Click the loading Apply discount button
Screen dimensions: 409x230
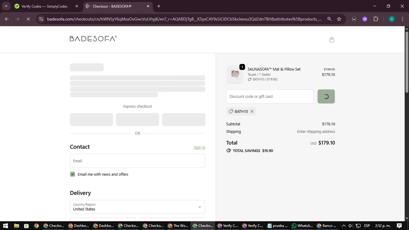pyautogui.click(x=326, y=97)
